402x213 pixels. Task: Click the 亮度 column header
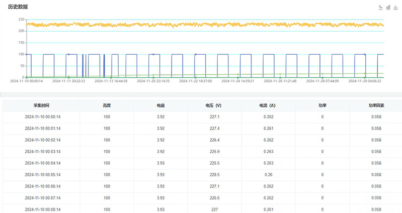[x=107, y=105]
